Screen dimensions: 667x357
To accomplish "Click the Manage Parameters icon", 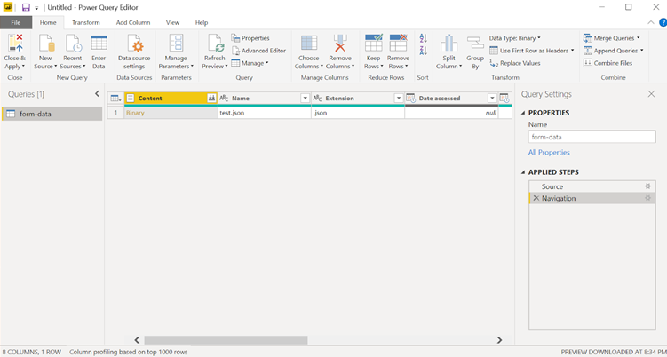I will 176,43.
